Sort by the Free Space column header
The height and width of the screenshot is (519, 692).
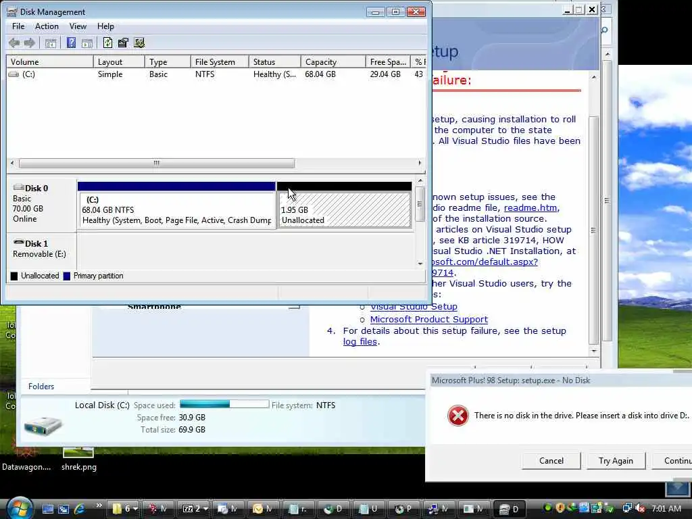[x=388, y=61]
